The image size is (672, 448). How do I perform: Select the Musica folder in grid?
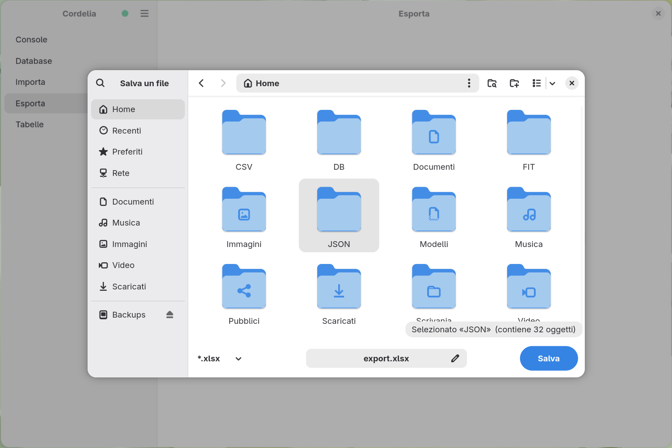point(529,217)
